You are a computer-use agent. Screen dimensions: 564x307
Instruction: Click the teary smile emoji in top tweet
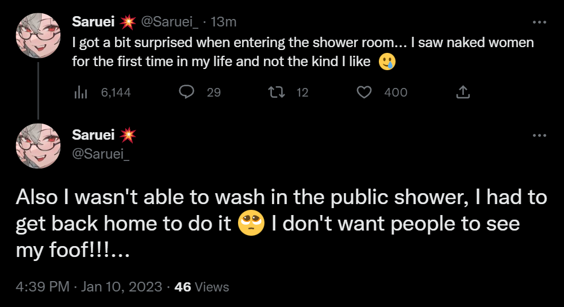tap(387, 62)
